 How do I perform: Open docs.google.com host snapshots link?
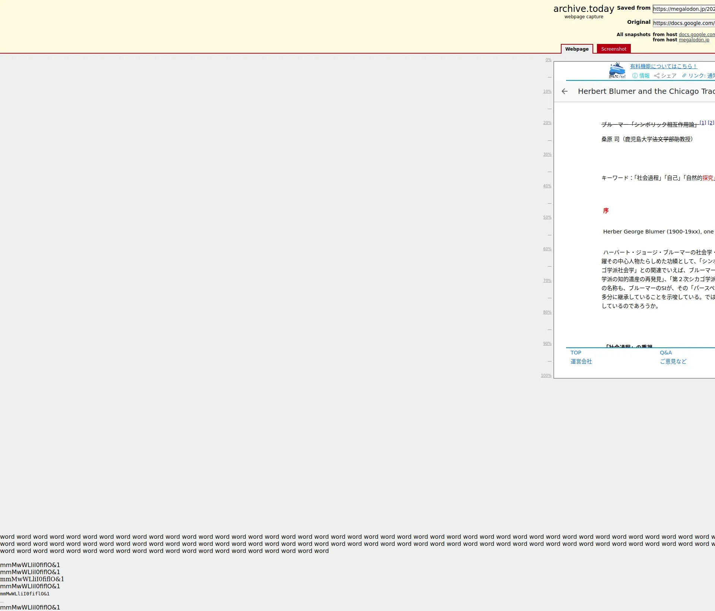click(696, 34)
